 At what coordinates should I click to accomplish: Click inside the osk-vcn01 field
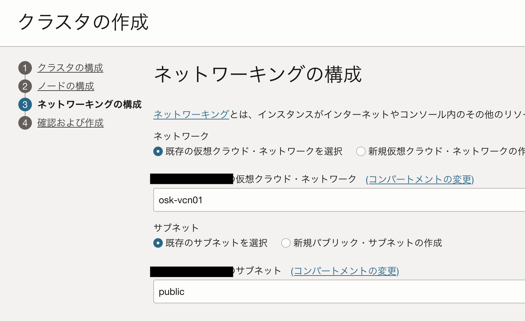pos(237,200)
